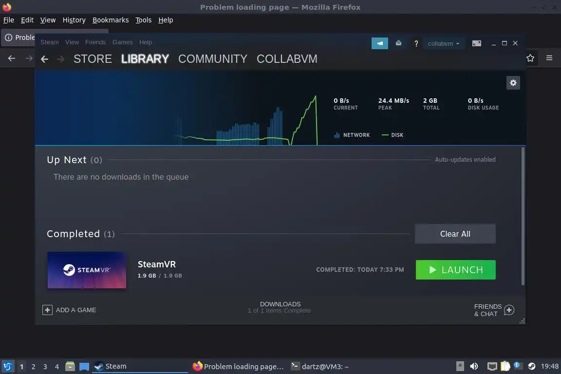Open the COMMUNITY tab
Screen dimensions: 561x374
pyautogui.click(x=212, y=59)
